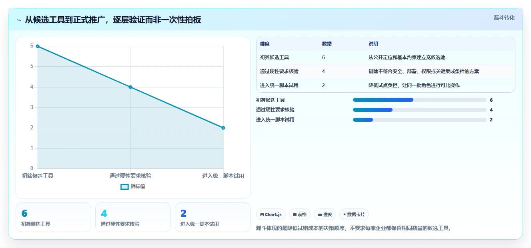This screenshot has width=531, height=248.
Task: Click the description 从公开定位和基本约束建立宽候选池
Action: click(x=407, y=58)
